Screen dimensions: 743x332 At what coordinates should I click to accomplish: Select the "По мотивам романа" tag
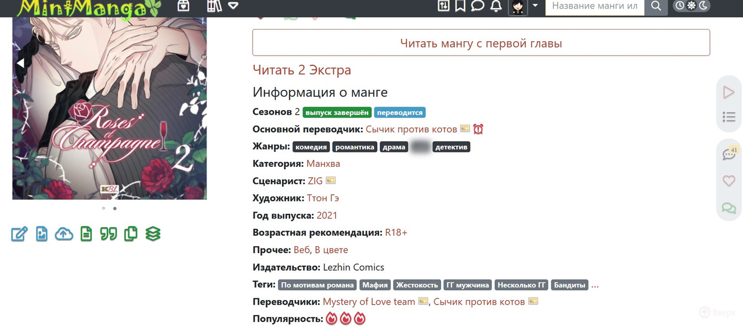click(x=318, y=285)
